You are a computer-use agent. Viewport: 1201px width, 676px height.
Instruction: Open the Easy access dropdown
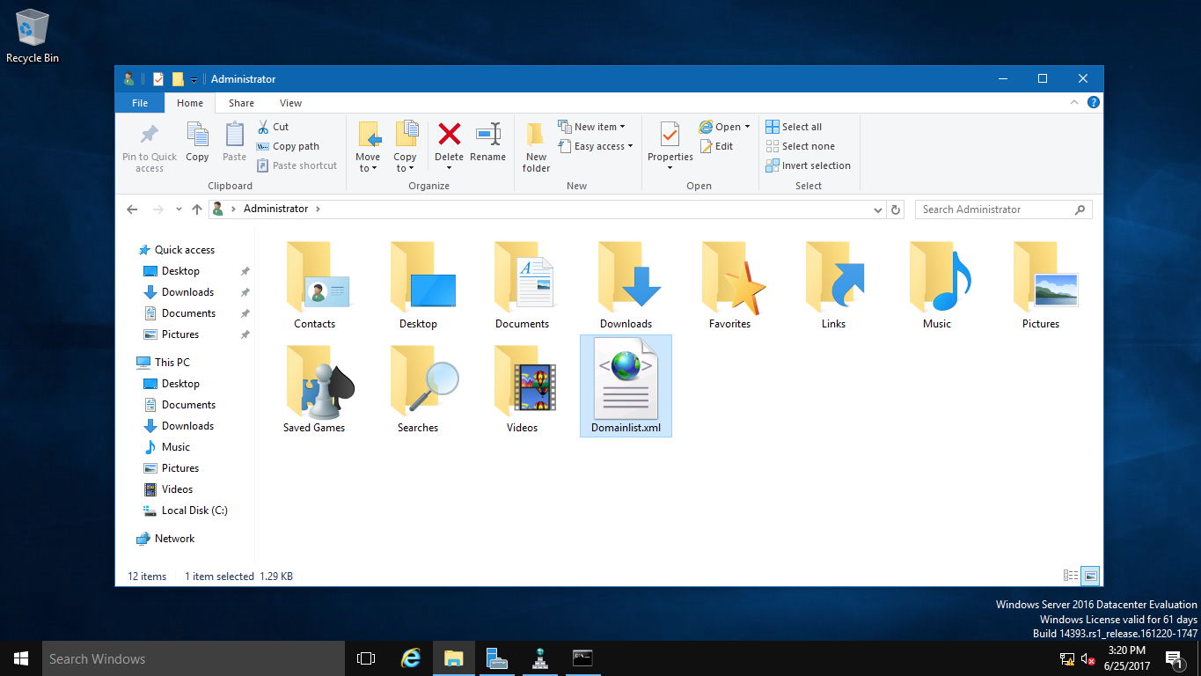click(596, 146)
